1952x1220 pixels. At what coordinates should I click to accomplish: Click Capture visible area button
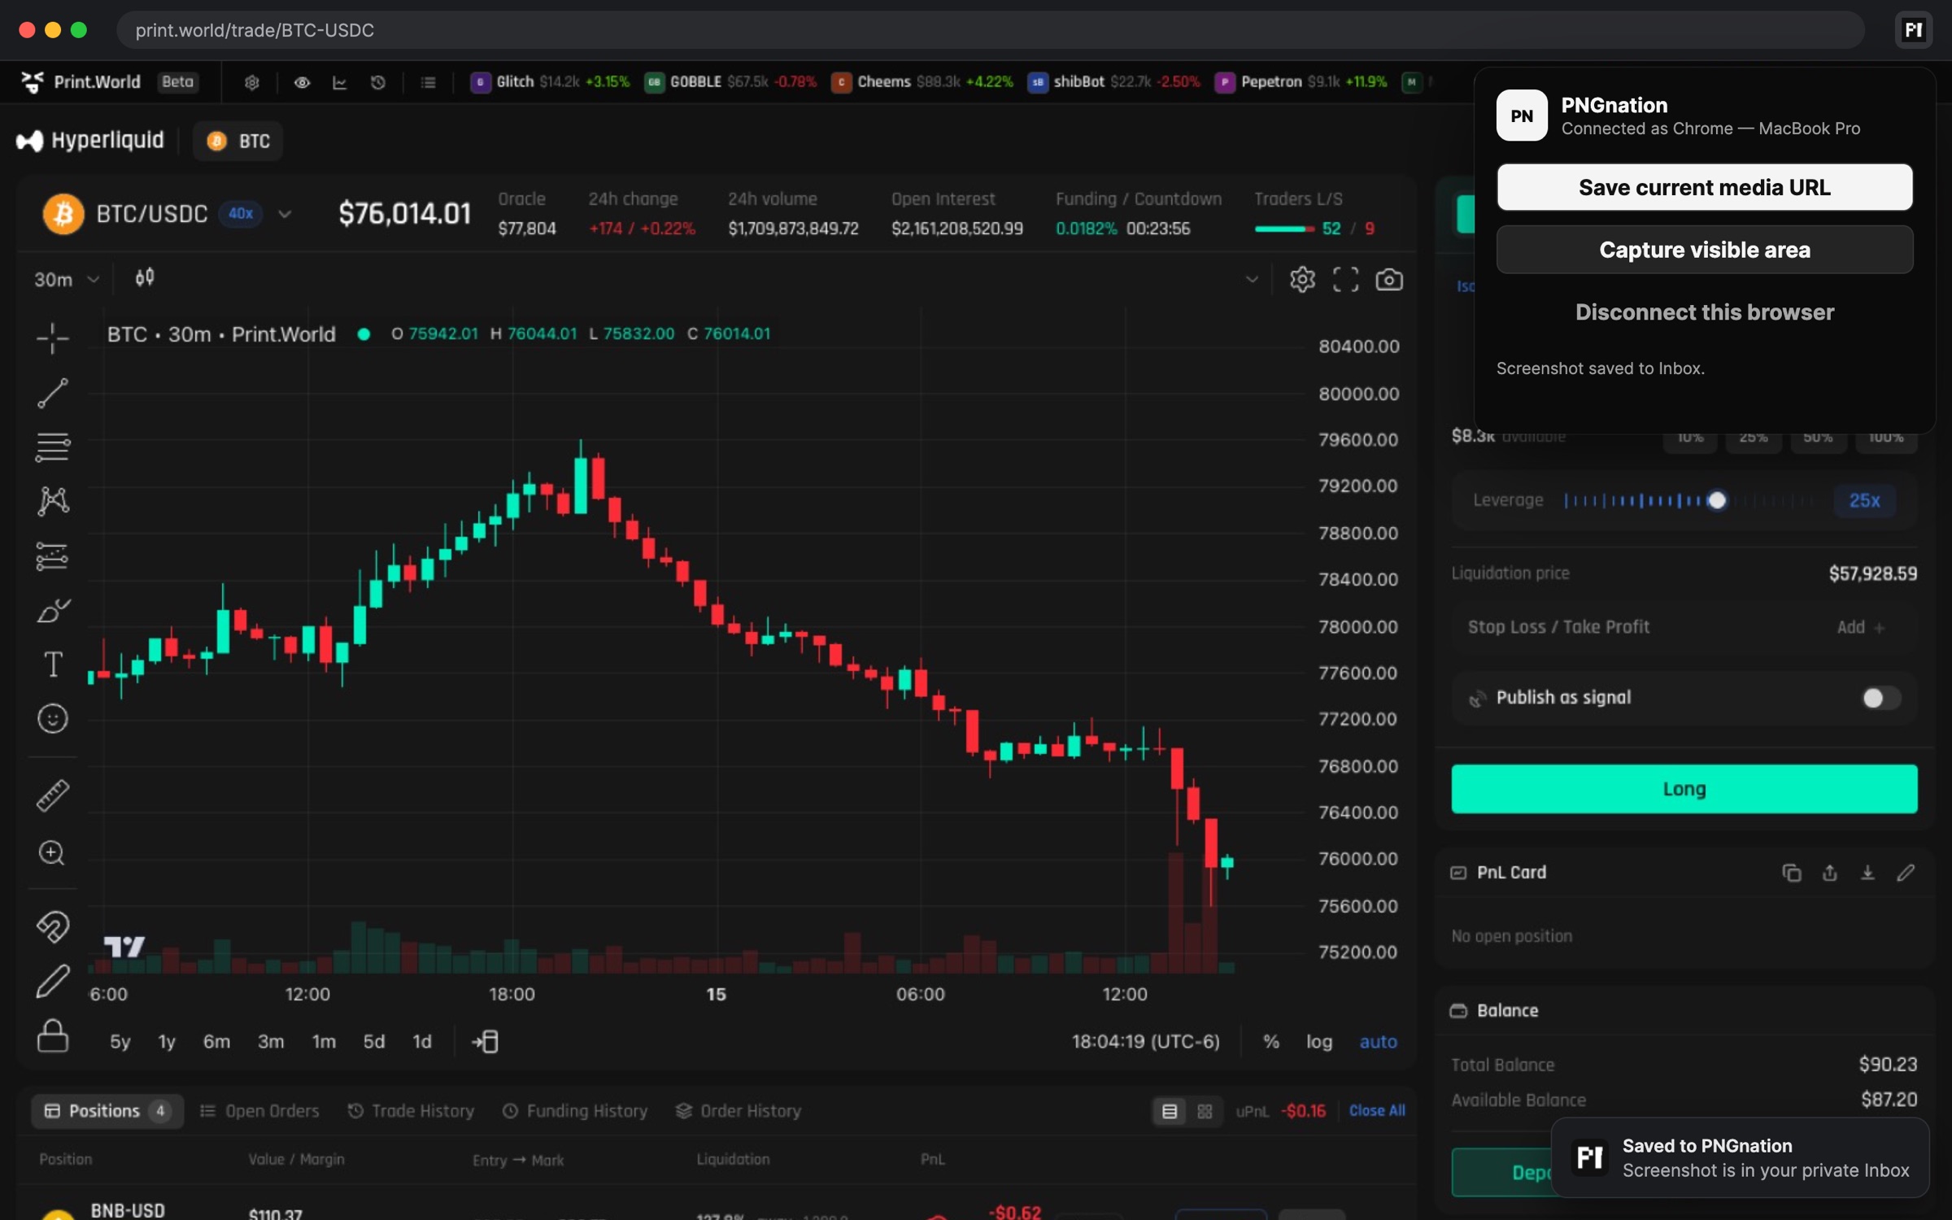click(x=1705, y=250)
